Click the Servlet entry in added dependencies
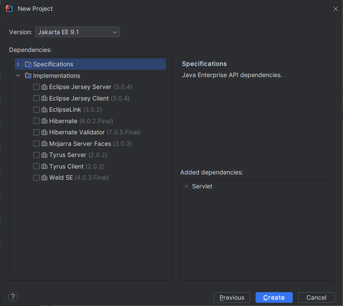The image size is (343, 306). pyautogui.click(x=202, y=186)
